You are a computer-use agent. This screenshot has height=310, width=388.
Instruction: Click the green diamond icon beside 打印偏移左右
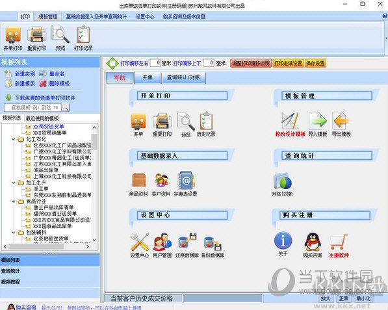[x=112, y=63]
